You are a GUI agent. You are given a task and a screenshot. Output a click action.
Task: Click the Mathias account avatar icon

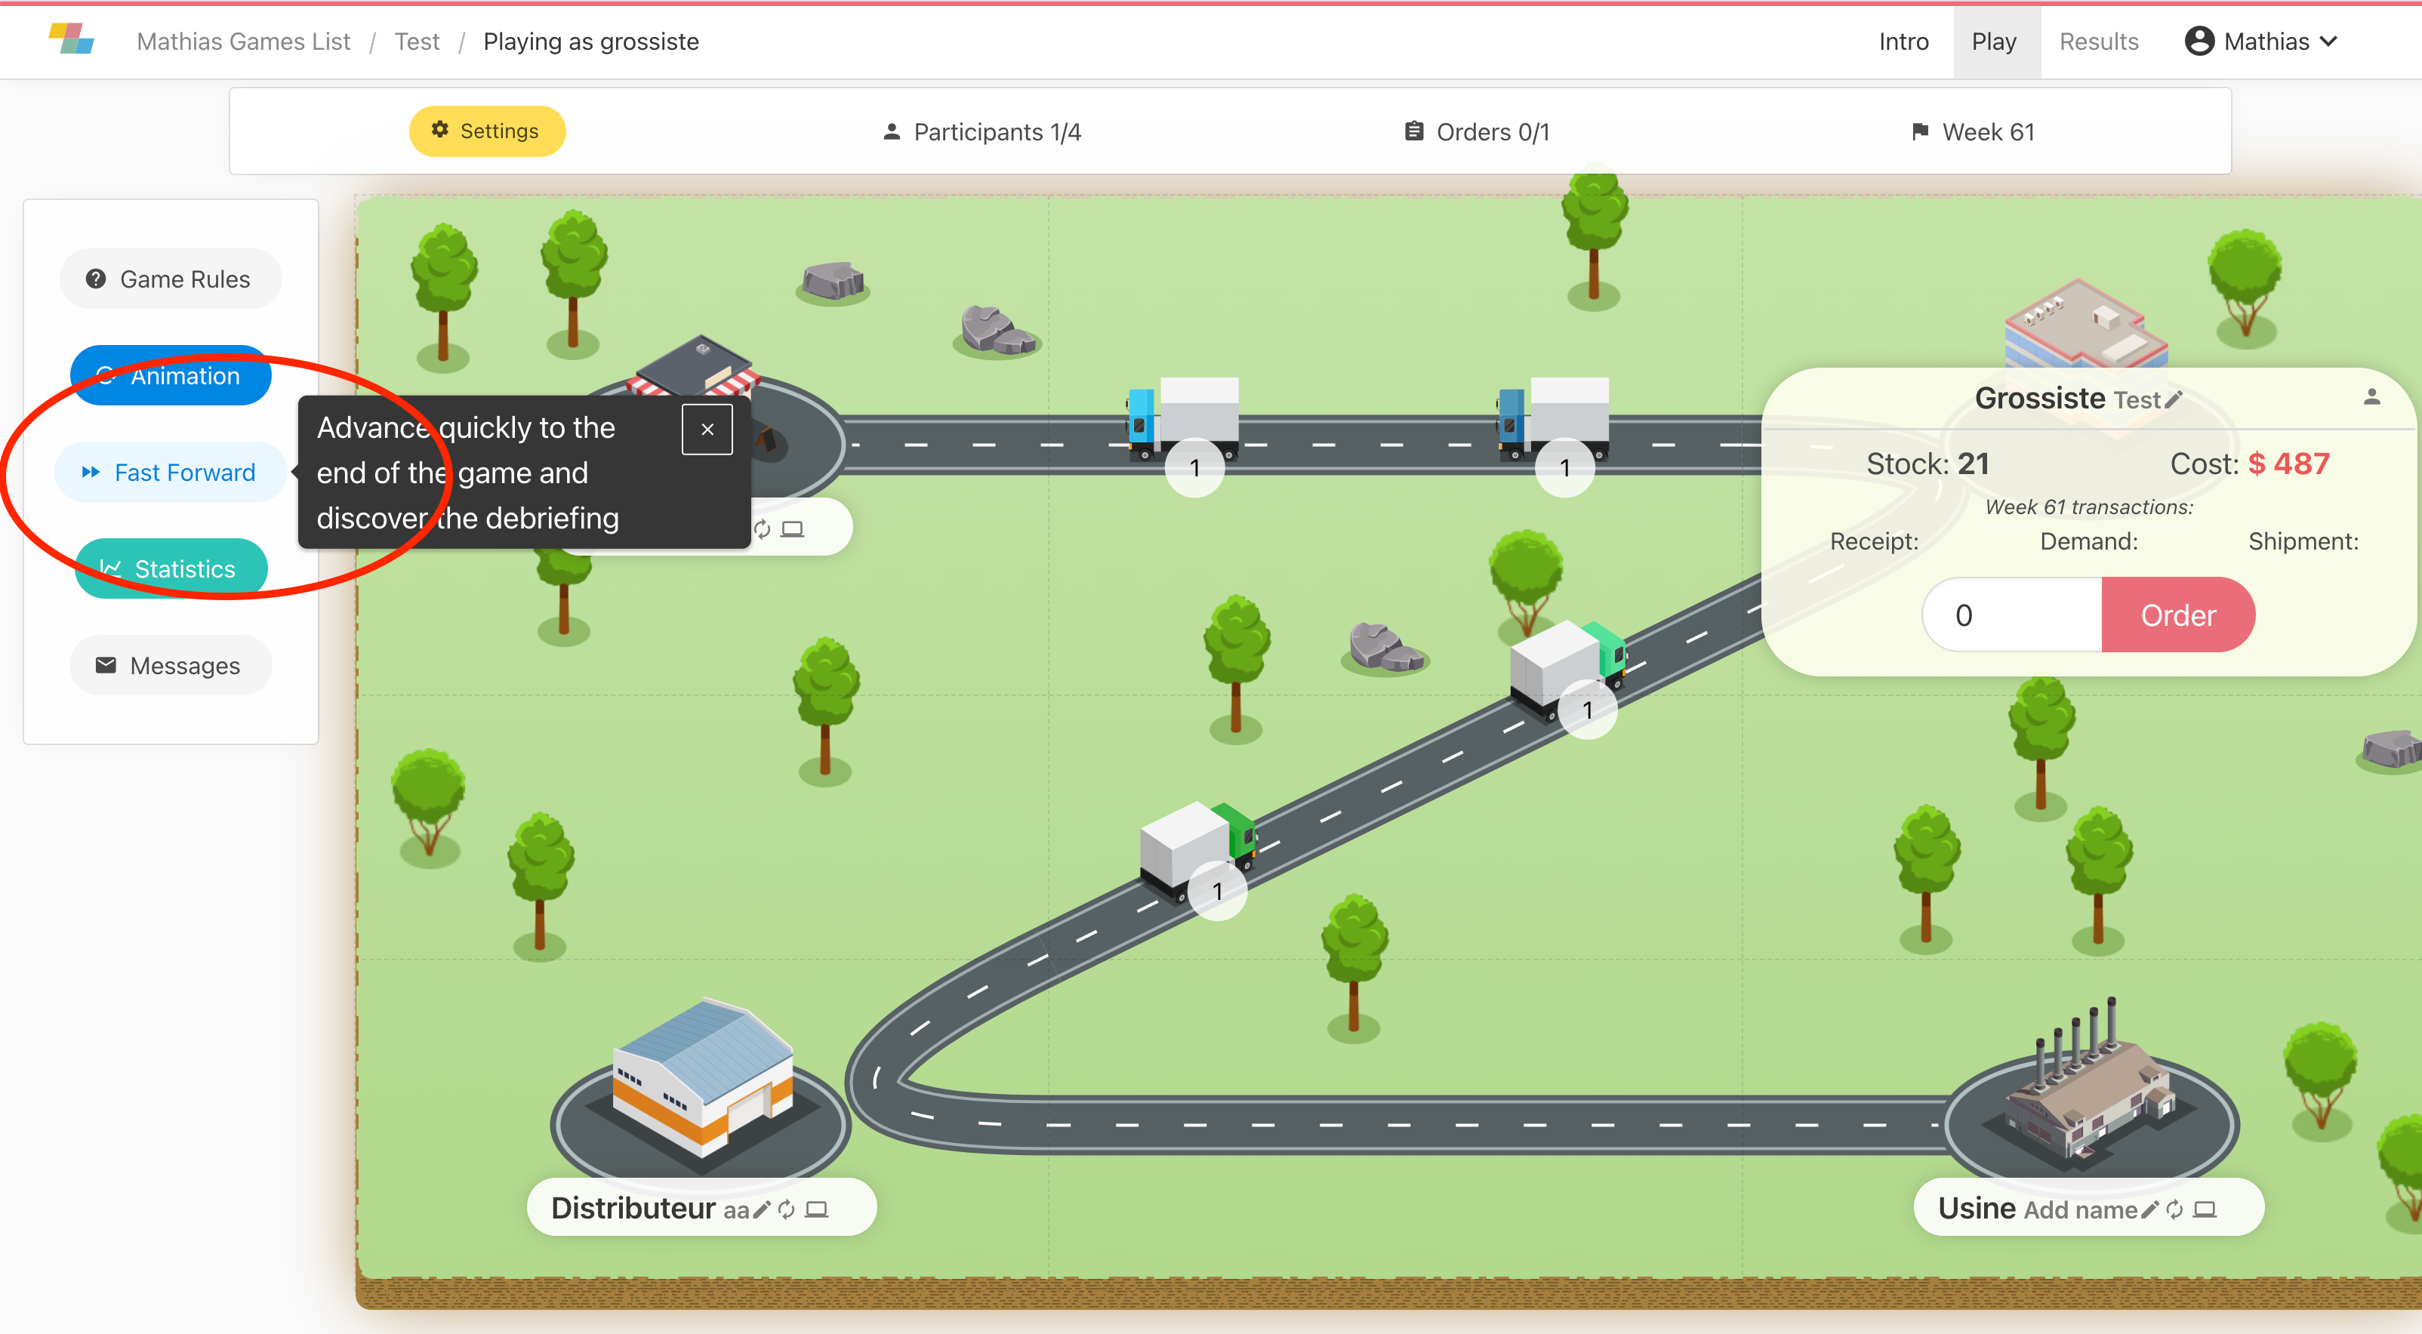(2199, 42)
